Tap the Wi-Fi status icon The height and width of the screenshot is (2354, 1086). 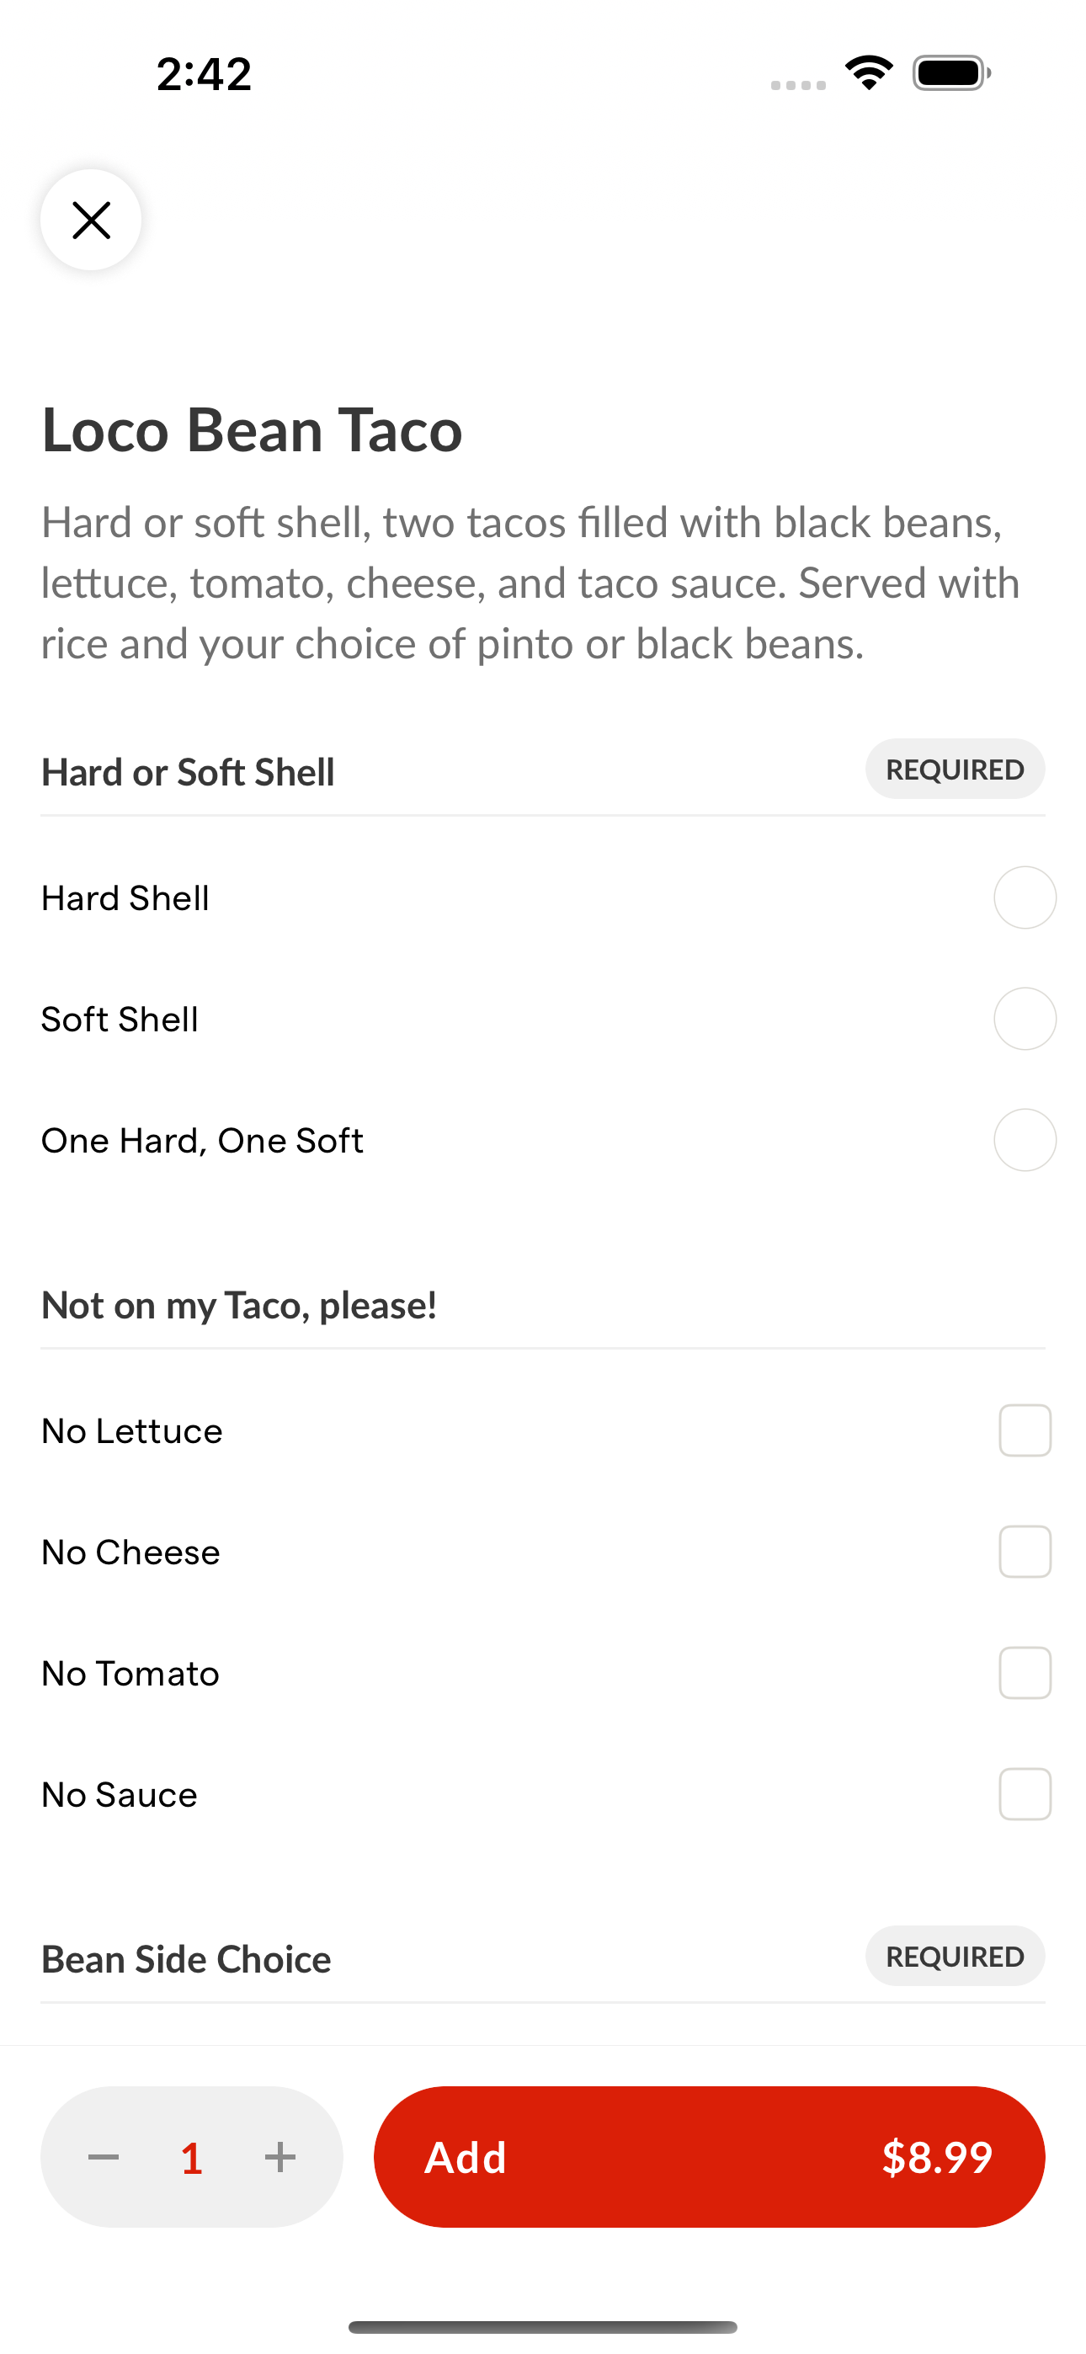click(870, 73)
